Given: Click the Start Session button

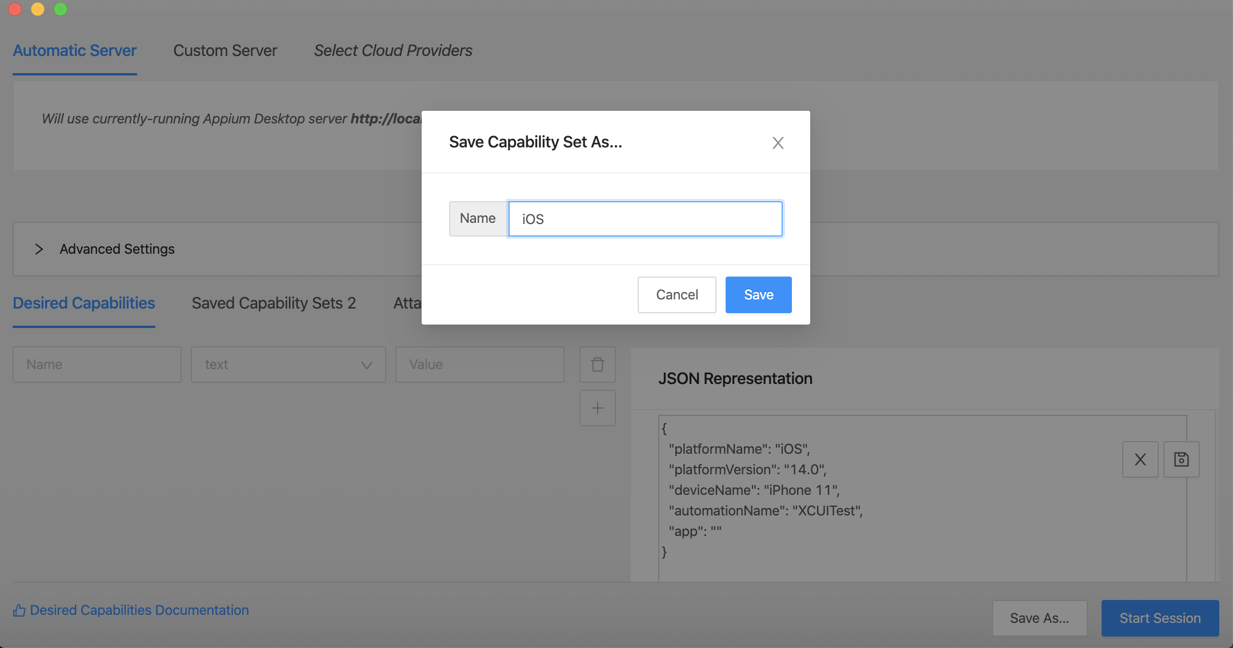Looking at the screenshot, I should (1159, 618).
